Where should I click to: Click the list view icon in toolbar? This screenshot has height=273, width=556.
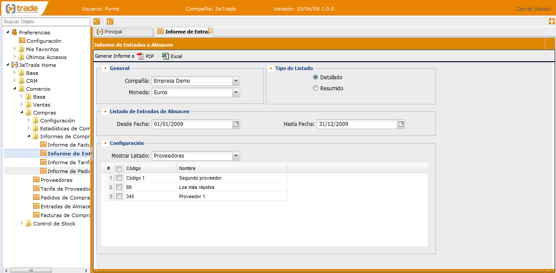(110, 21)
